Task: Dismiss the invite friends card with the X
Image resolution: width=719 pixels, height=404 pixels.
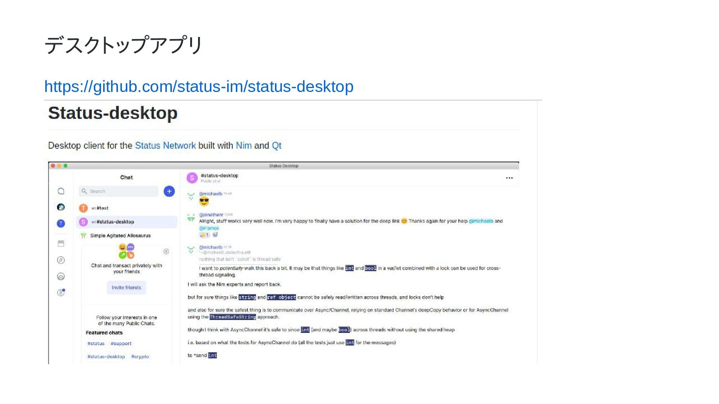Action: (166, 251)
